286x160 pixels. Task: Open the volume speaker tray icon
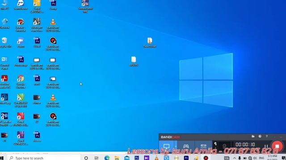point(255,158)
